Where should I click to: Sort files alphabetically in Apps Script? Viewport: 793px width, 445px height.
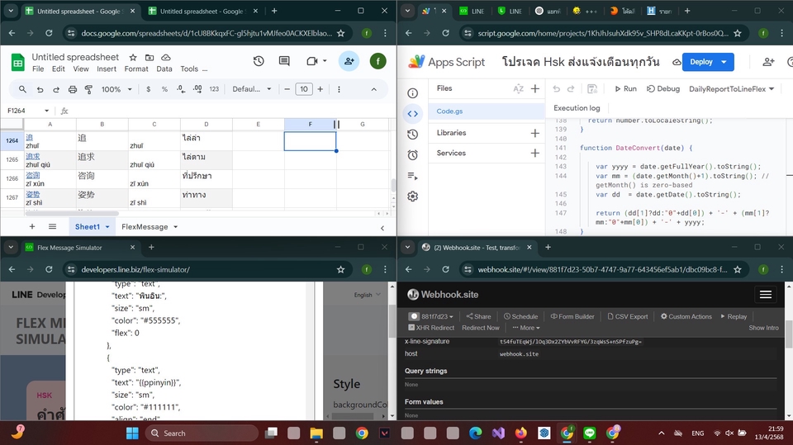pyautogui.click(x=519, y=88)
